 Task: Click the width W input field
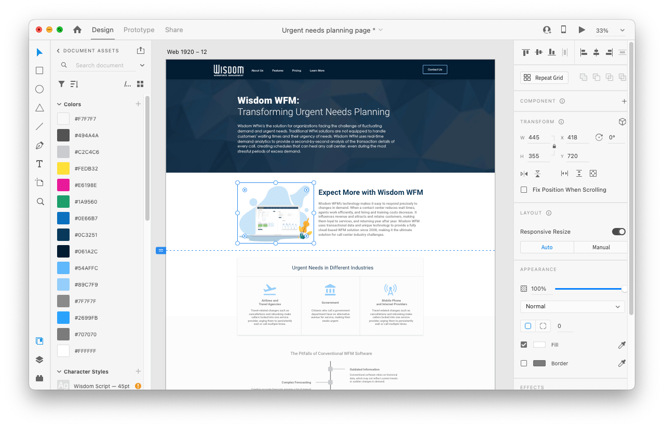539,137
